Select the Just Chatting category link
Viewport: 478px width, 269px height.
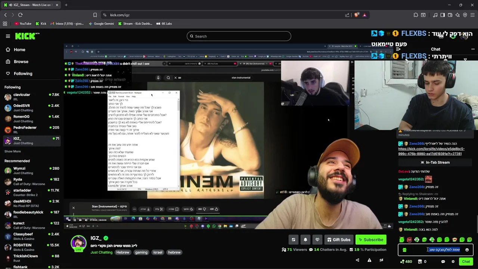point(101,253)
